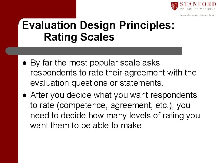Click the rounded left end of the gray bar
218x163 pixels.
pyautogui.click(x=9, y=51)
